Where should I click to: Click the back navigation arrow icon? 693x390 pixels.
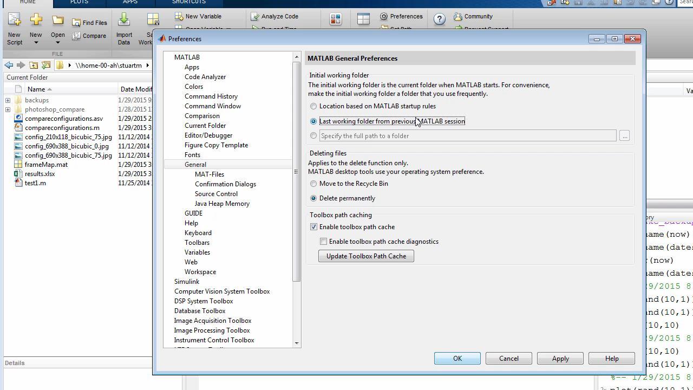coord(9,66)
